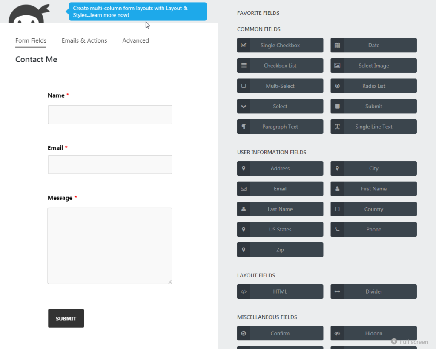Viewport: 436px width, 349px height.
Task: Add a First Name field
Action: coord(373,188)
